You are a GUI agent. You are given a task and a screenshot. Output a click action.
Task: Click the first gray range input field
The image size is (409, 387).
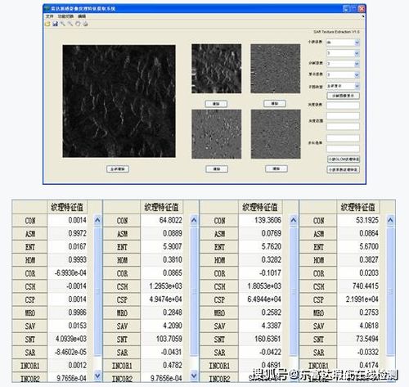pos(343,116)
